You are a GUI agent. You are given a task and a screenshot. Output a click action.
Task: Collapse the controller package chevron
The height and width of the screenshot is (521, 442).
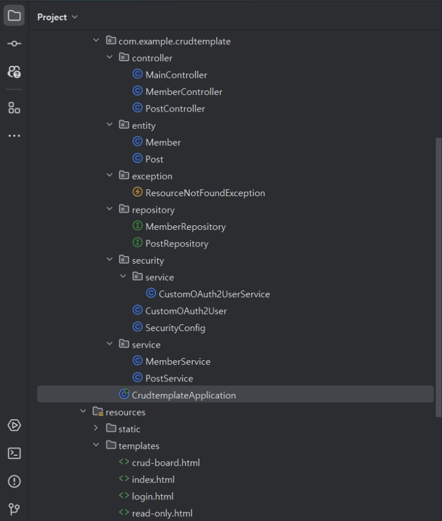[109, 57]
